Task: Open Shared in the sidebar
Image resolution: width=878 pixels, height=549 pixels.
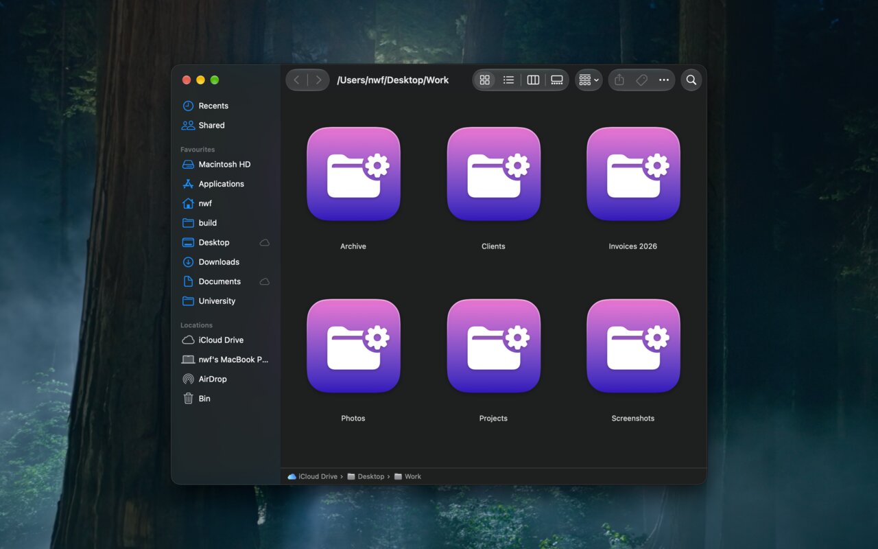Action: (226, 126)
